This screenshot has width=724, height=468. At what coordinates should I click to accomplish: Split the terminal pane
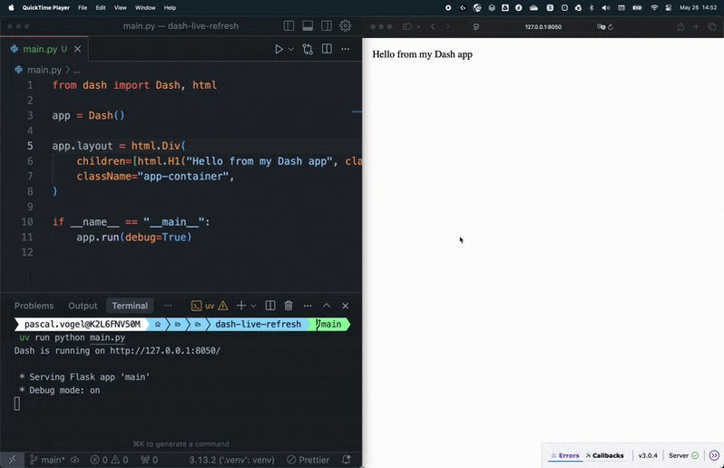point(270,306)
